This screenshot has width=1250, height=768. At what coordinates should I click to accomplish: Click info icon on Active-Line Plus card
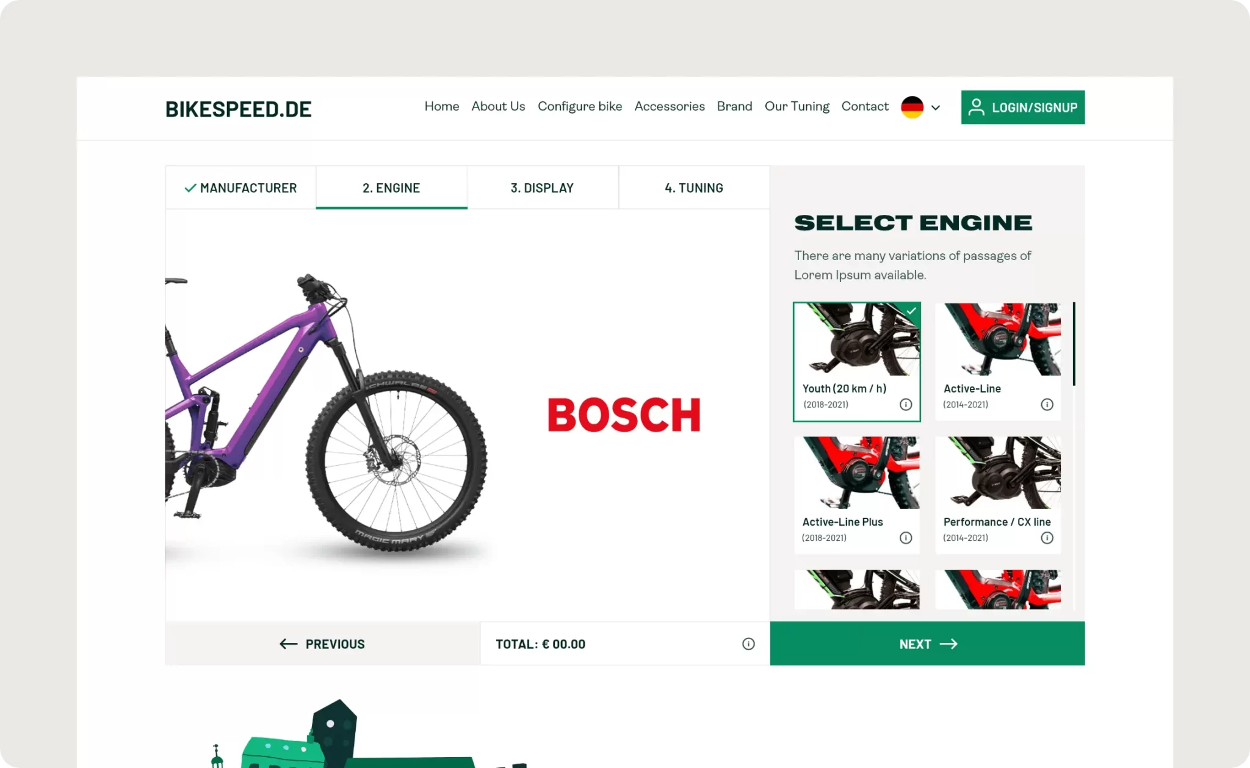click(x=906, y=538)
